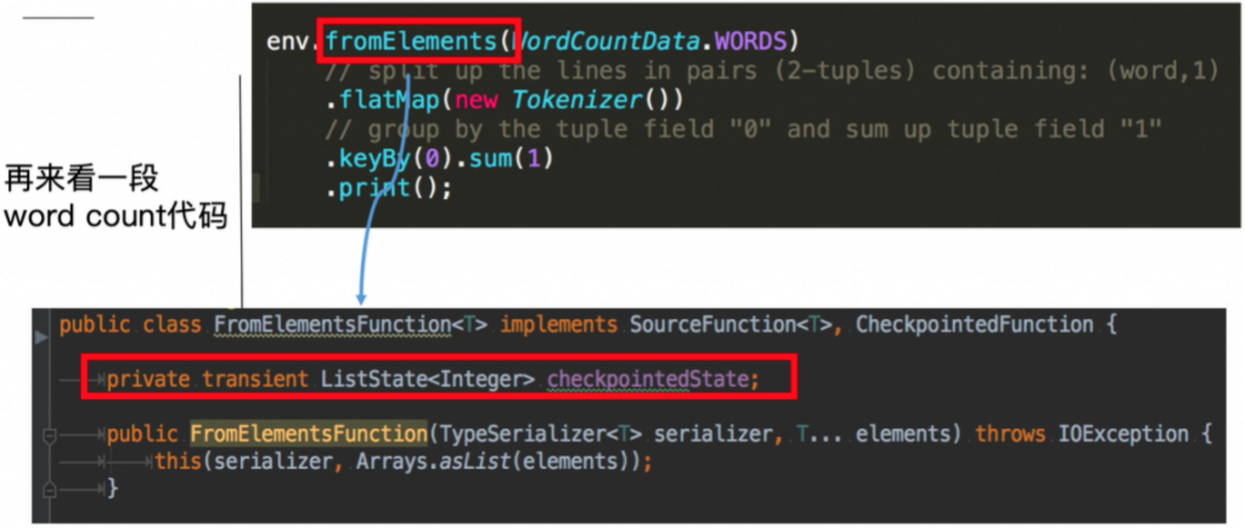Click the Integer type parameter

coord(481,379)
